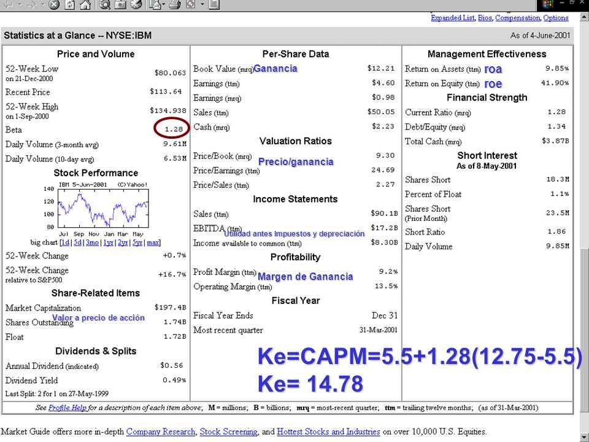Expand the Back button history dropdown arrow

pyautogui.click(x=20, y=4)
